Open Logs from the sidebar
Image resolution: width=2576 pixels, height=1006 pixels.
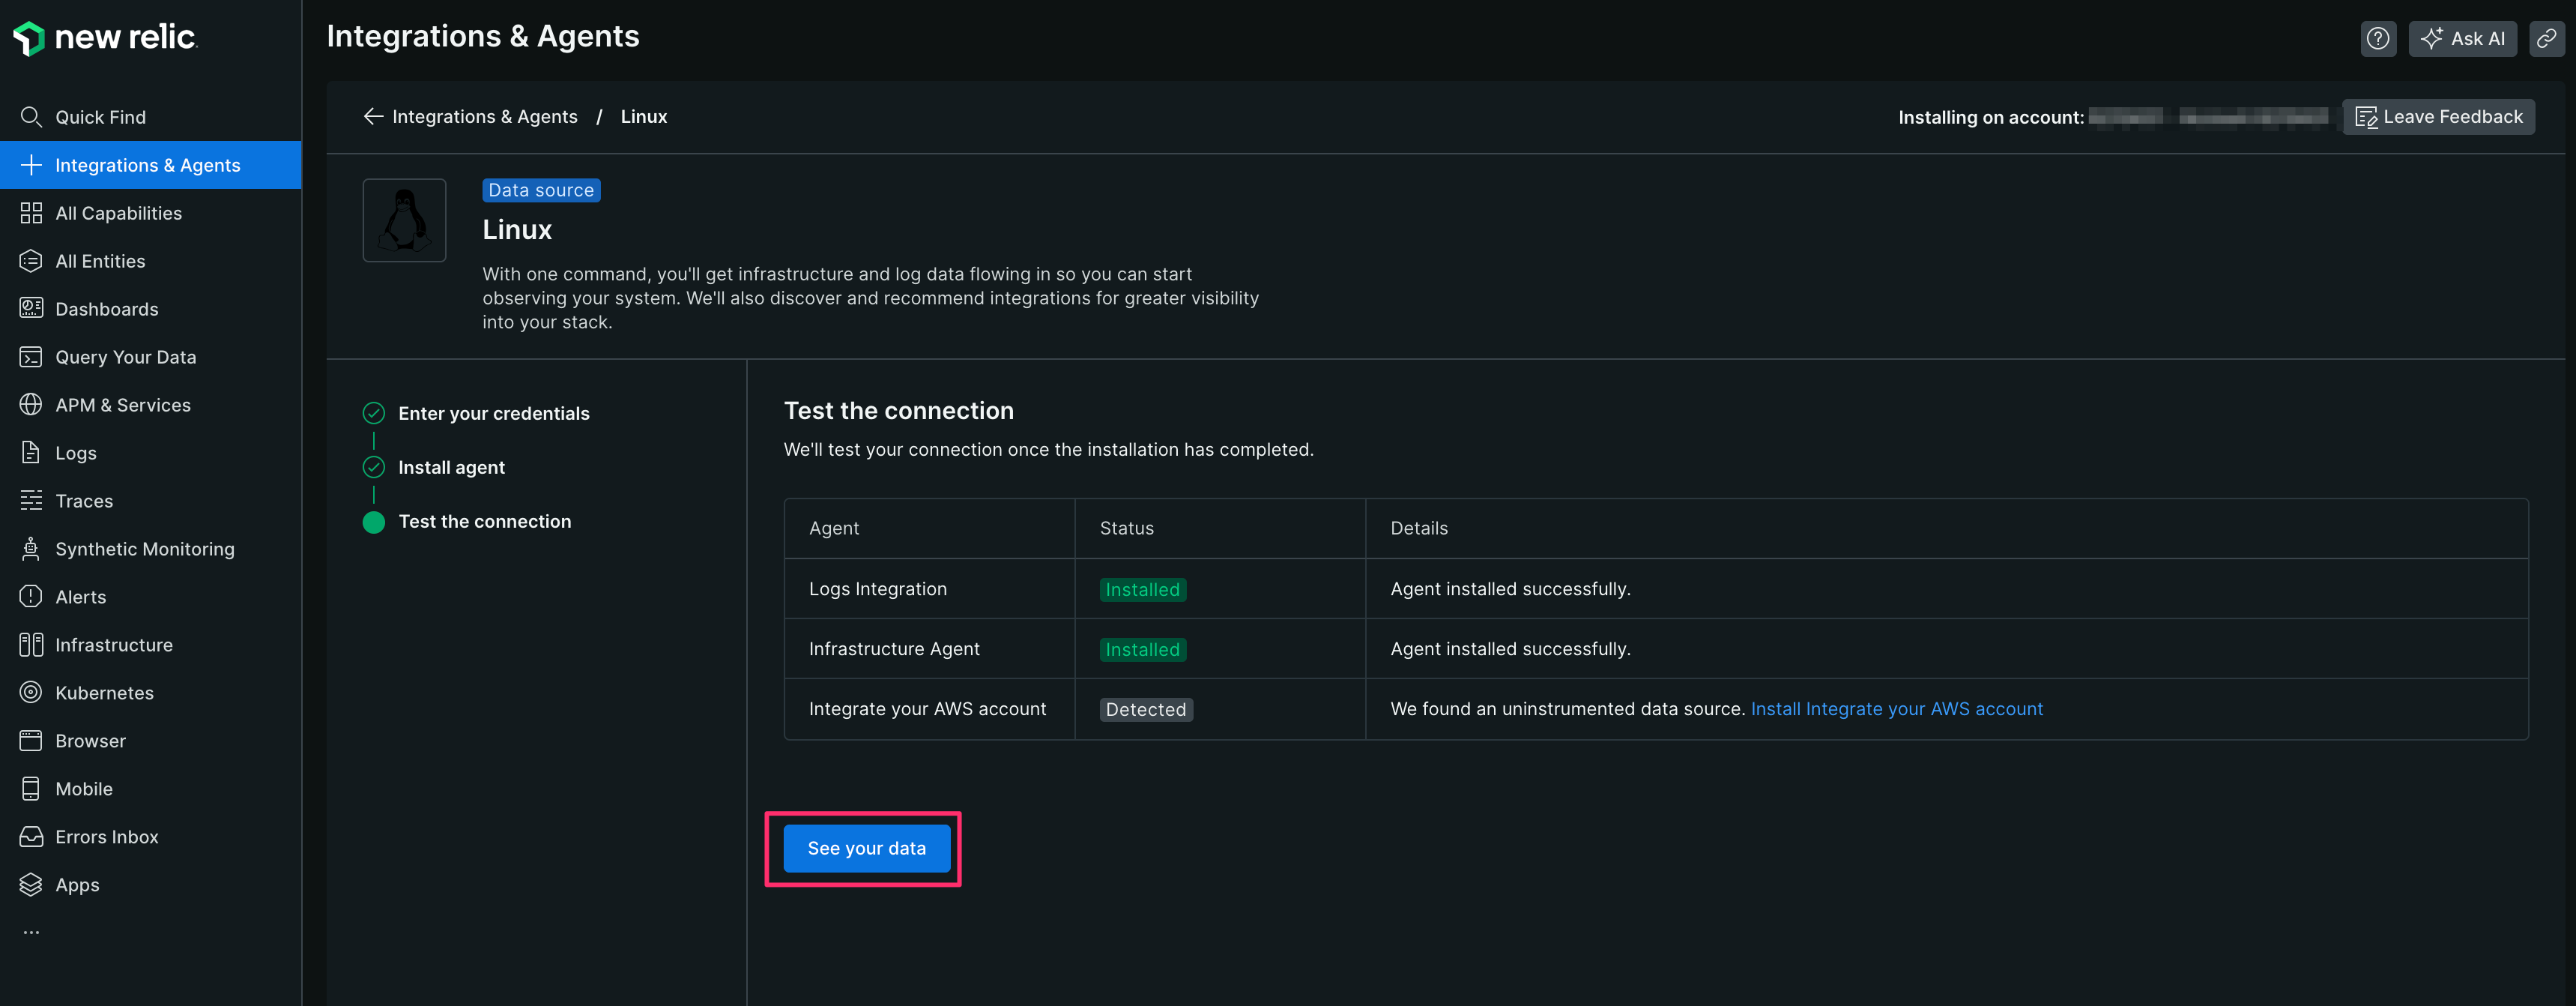(x=74, y=453)
